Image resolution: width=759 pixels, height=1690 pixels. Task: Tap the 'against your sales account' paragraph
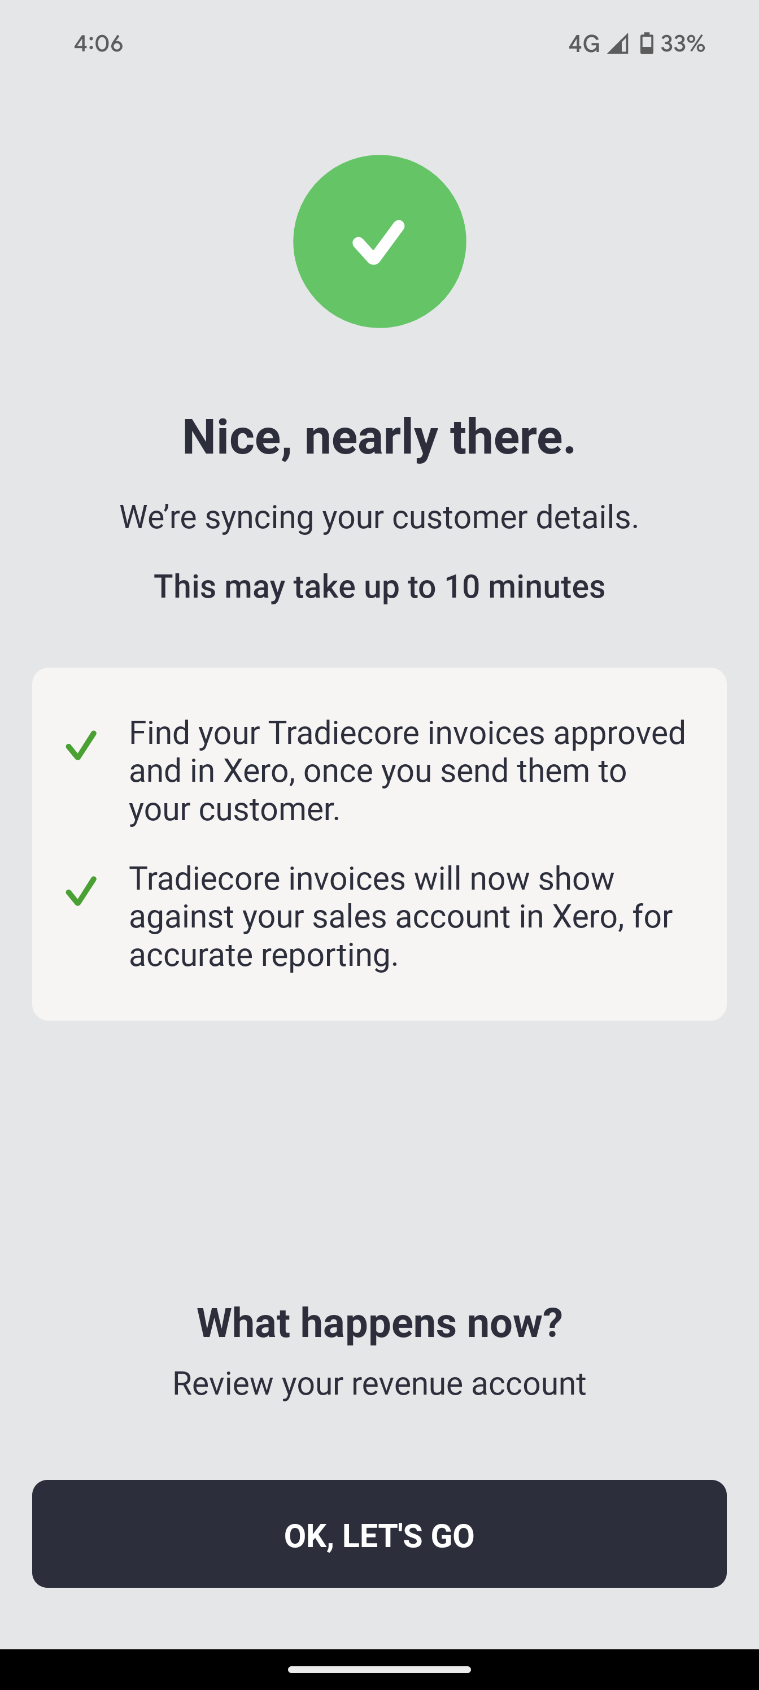pos(400,917)
